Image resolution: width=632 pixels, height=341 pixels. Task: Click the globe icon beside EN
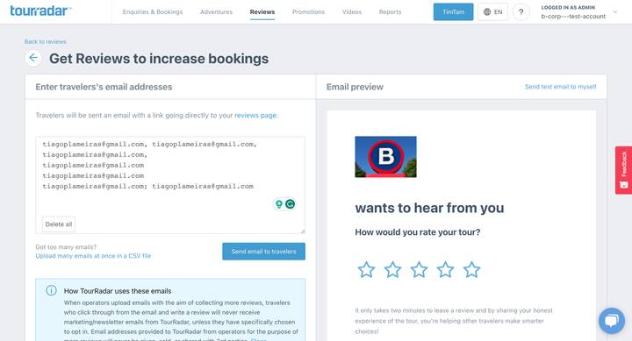tap(487, 12)
